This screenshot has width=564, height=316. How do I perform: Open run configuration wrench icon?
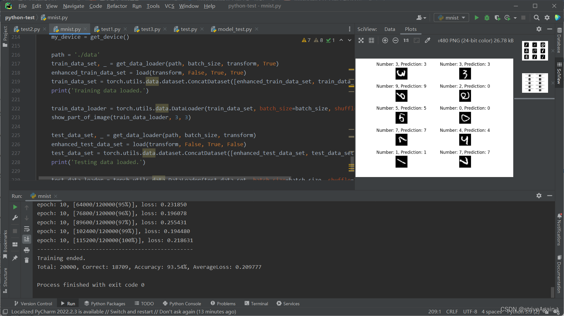pos(15,218)
